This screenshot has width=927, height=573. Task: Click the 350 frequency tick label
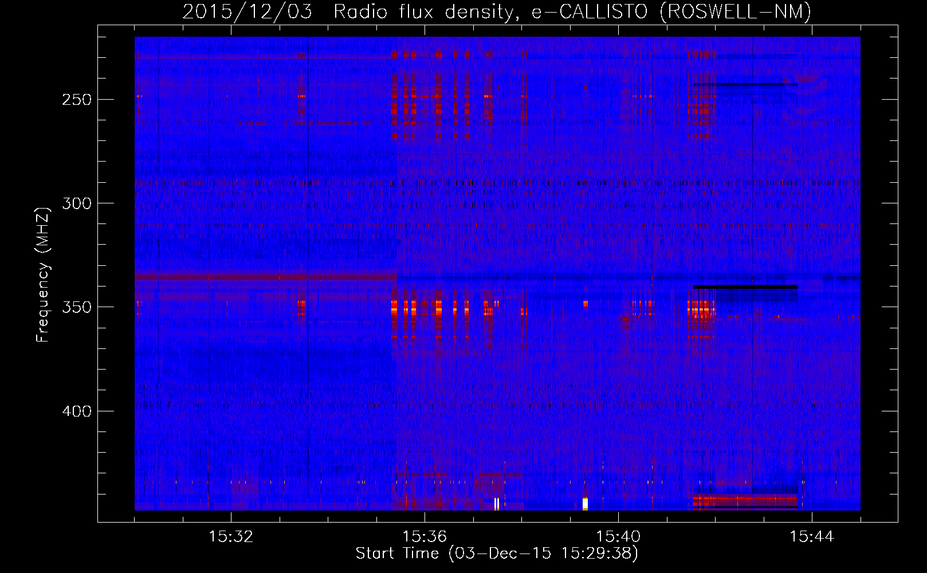[76, 307]
